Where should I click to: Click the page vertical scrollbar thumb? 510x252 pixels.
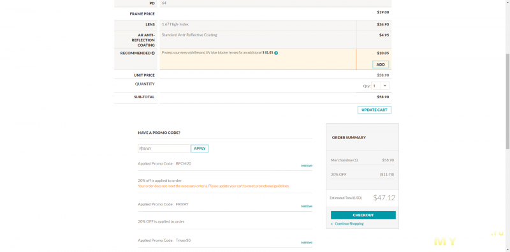pyautogui.click(x=507, y=101)
